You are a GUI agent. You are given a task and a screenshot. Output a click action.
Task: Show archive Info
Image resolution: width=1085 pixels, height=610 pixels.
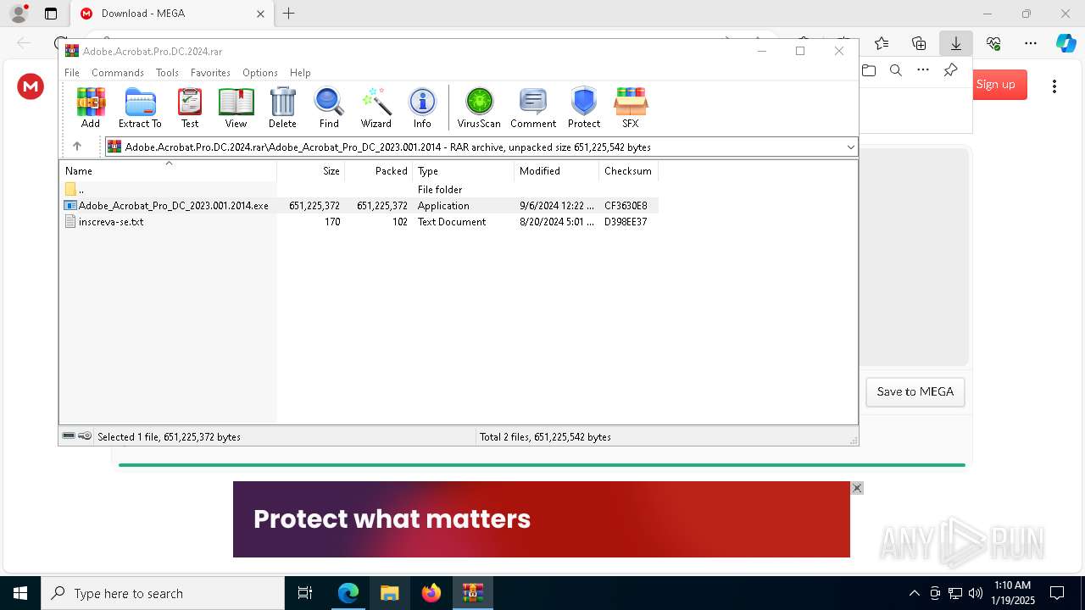[422, 108]
